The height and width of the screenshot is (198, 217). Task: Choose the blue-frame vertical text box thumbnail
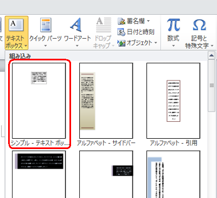click(x=173, y=174)
